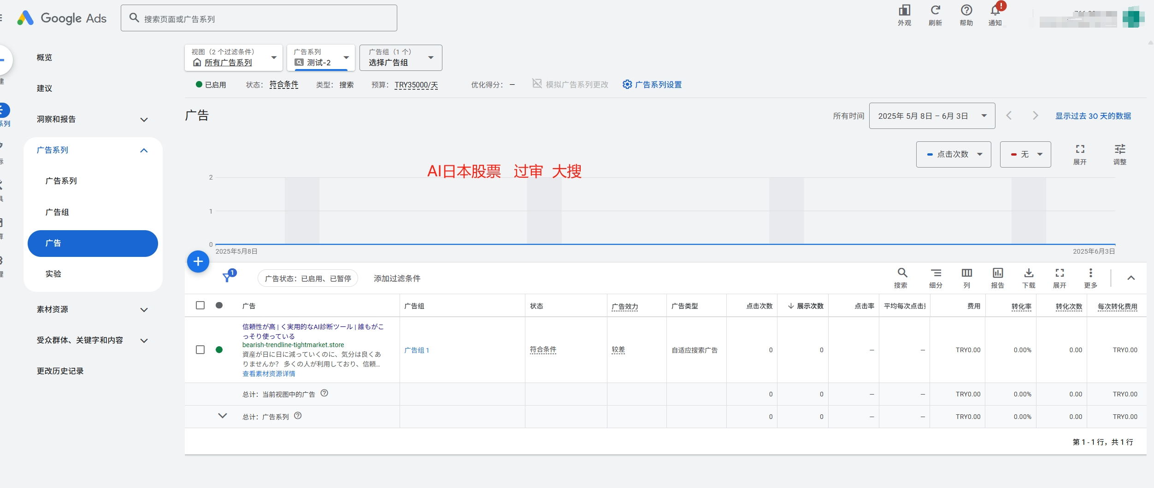Open 更改历史记录 in the sidebar
This screenshot has height=488, width=1154.
coord(60,371)
